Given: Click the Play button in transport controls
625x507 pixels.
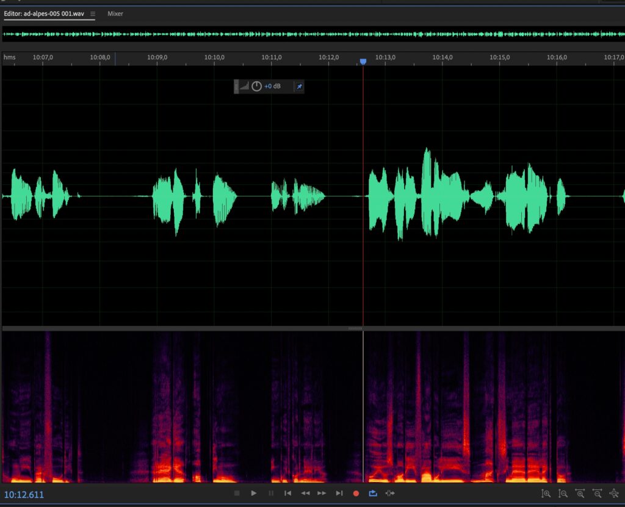Looking at the screenshot, I should click(x=254, y=493).
